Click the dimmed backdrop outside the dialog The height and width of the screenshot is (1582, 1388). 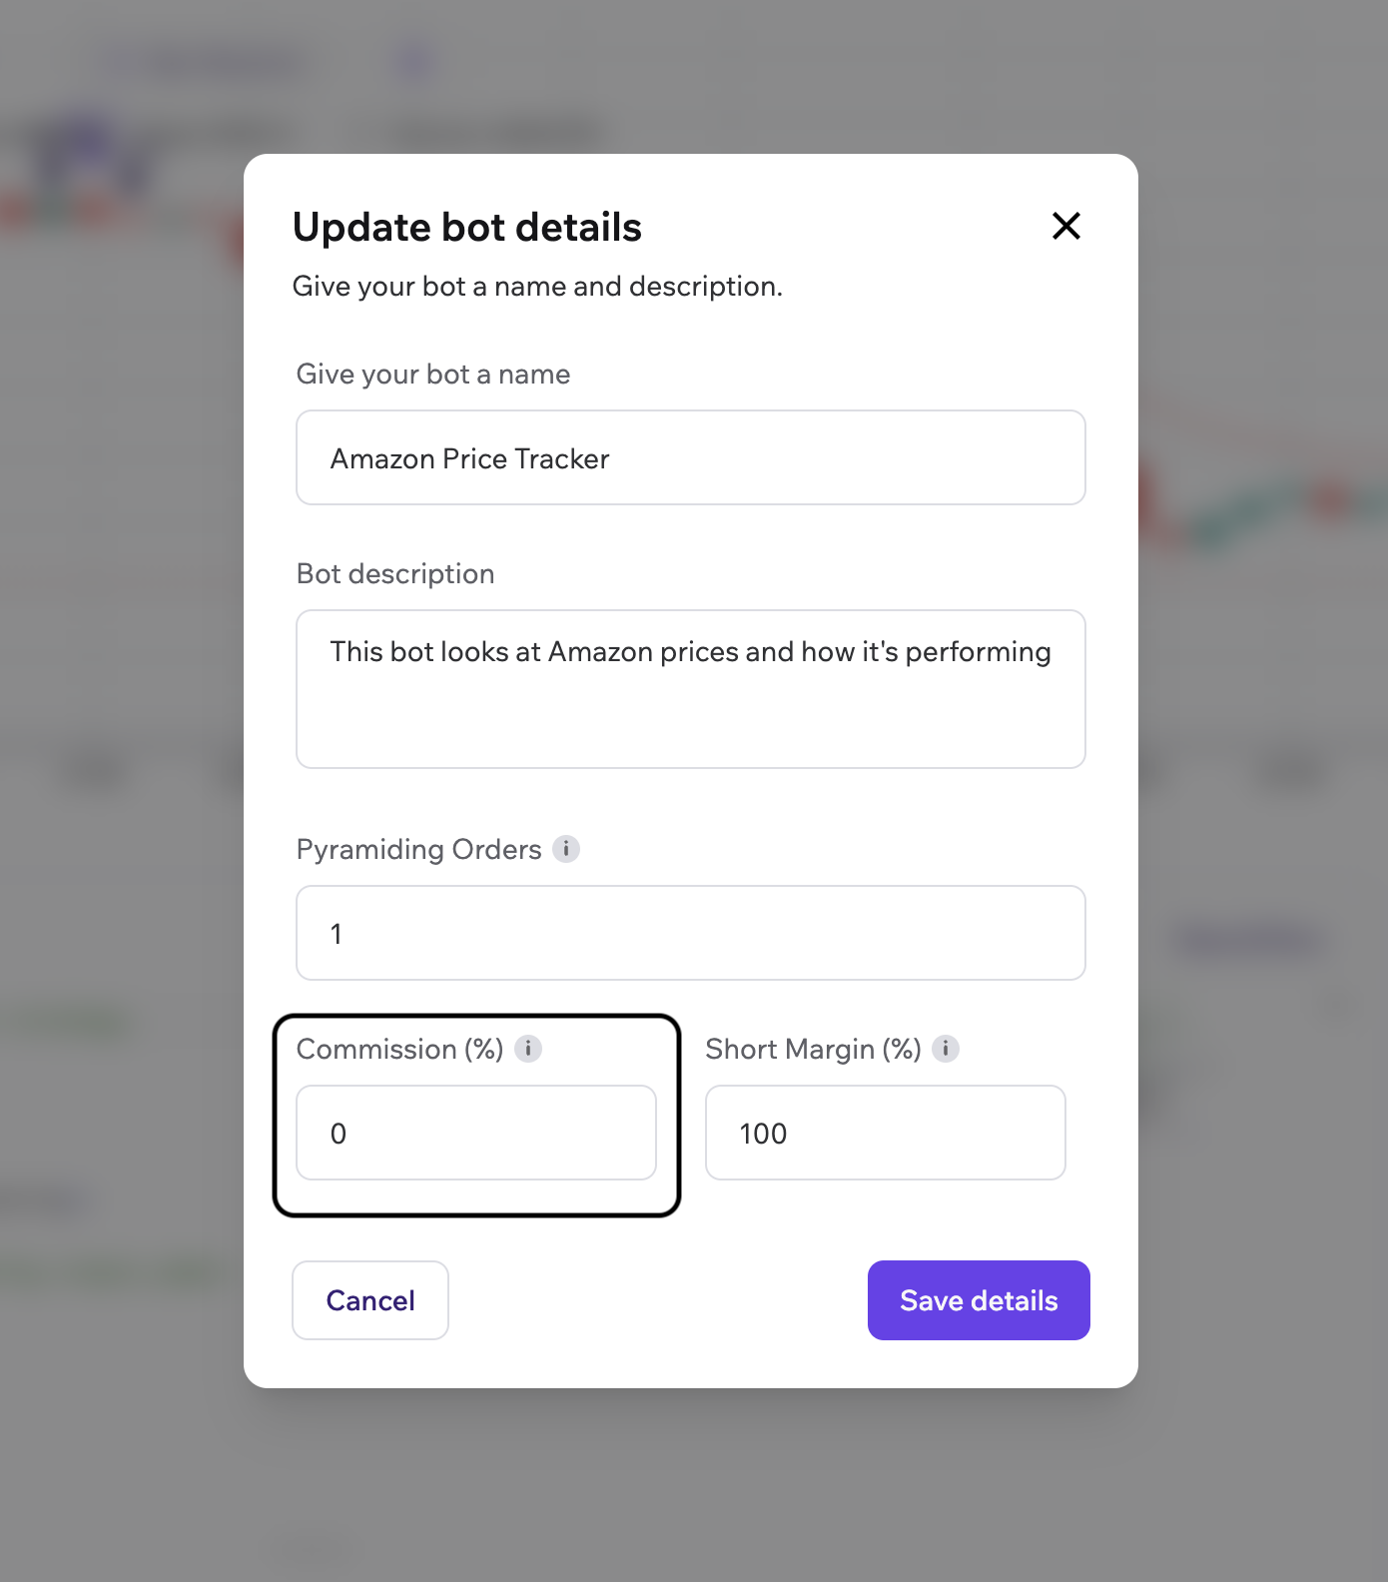120,1448
